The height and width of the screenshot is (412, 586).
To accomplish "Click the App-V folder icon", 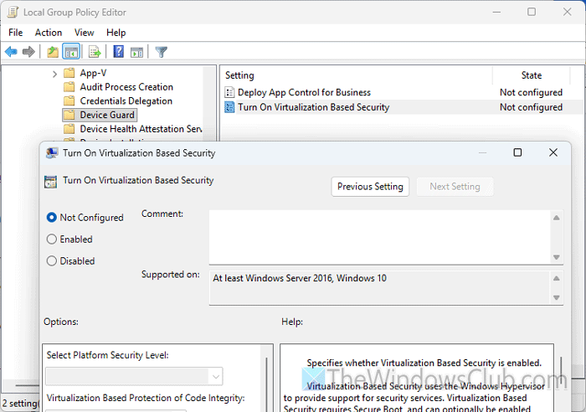I will point(69,73).
